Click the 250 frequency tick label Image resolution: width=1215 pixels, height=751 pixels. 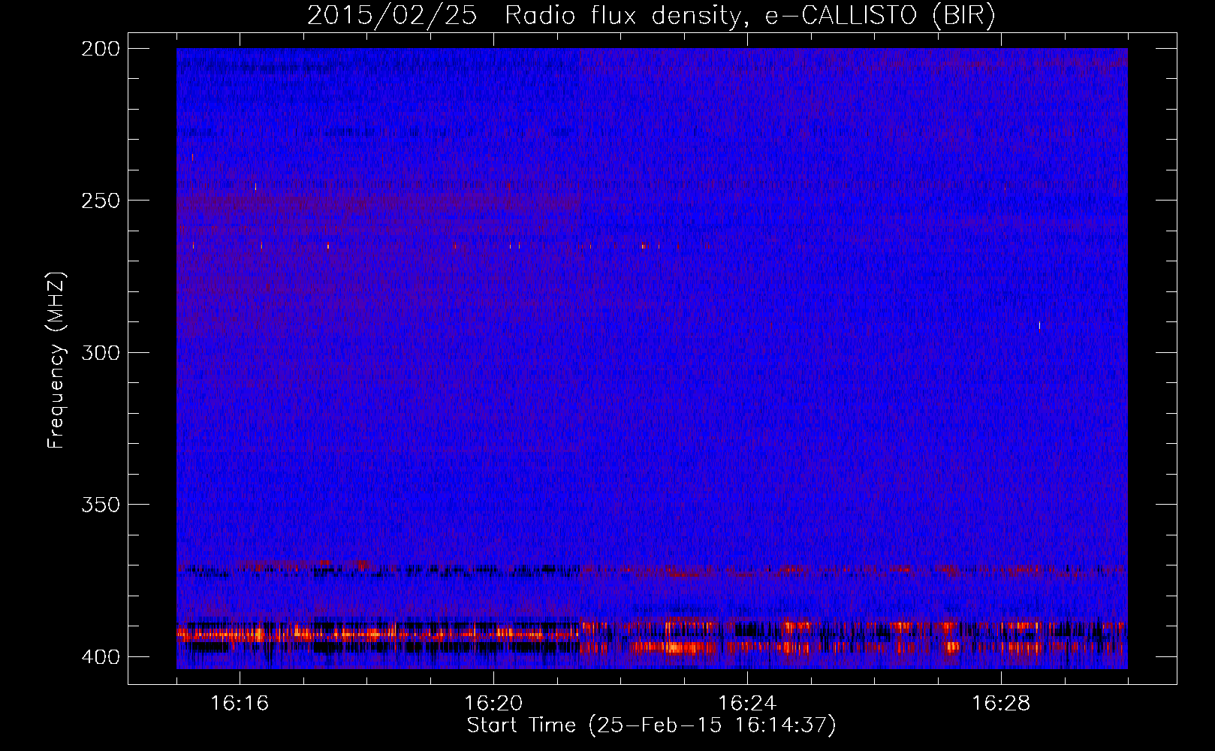click(101, 201)
